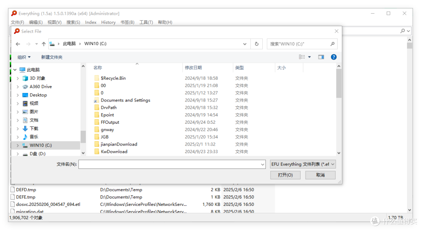Screen dimensions: 421x230
Task: Open the 组织 dropdown menu
Action: (x=24, y=57)
